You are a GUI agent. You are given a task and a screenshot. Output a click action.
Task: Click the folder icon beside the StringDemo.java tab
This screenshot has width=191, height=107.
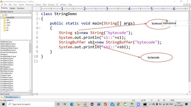(x=1, y=97)
